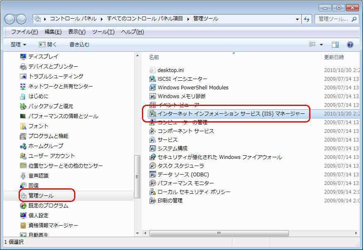
Task: Select the データ ソース (ODBC) icon
Action: (x=152, y=175)
